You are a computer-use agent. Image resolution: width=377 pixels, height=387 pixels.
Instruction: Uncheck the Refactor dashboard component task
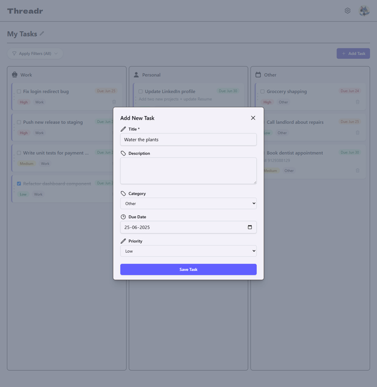pyautogui.click(x=19, y=183)
